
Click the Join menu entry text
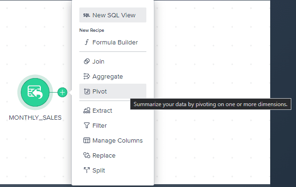pos(98,62)
